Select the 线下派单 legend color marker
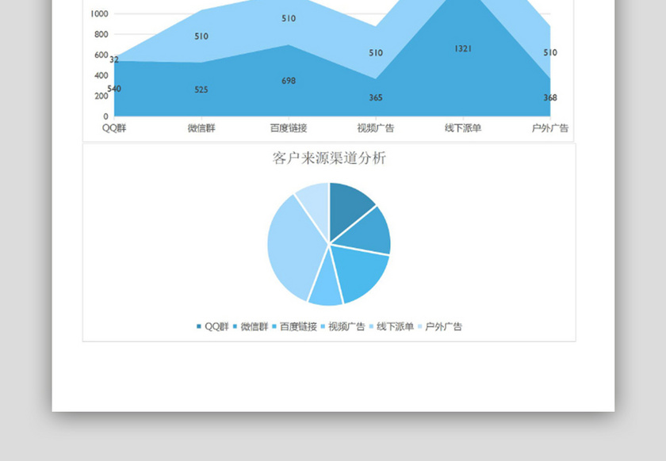 pos(369,326)
